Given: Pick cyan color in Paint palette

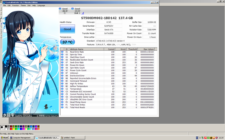Looking at the screenshot, I should click(19, 129).
